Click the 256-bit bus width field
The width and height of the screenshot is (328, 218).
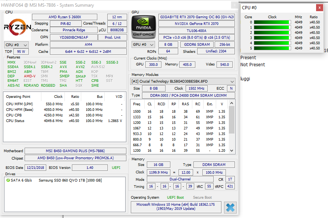click(x=225, y=45)
